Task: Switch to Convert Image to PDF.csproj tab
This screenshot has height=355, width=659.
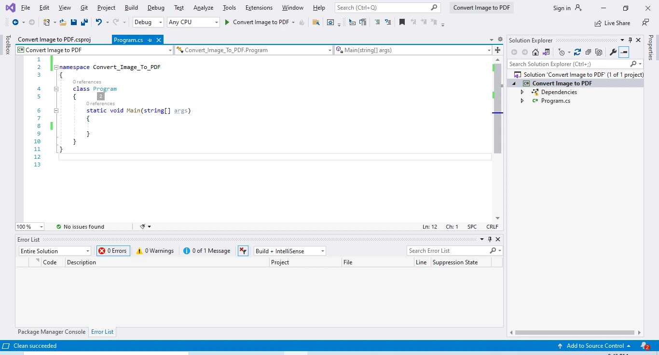Action: click(55, 40)
